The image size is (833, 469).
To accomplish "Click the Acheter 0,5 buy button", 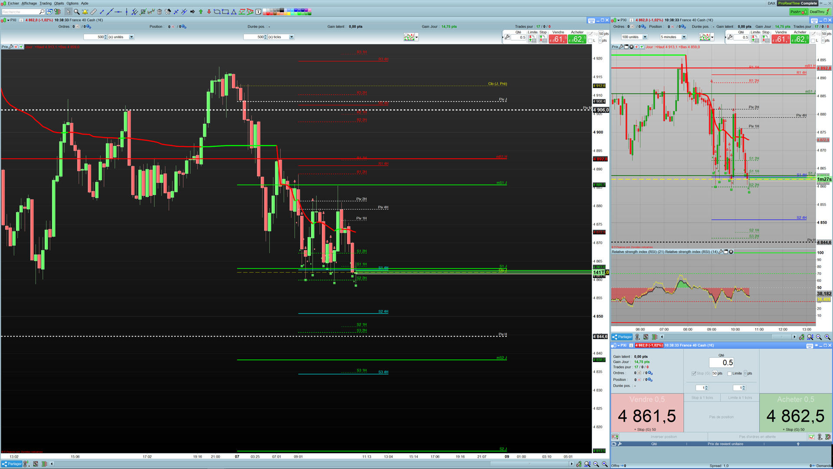I will tap(796, 413).
